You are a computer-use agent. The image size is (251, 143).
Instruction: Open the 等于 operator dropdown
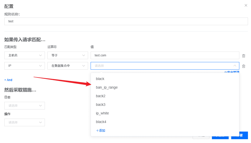68,55
